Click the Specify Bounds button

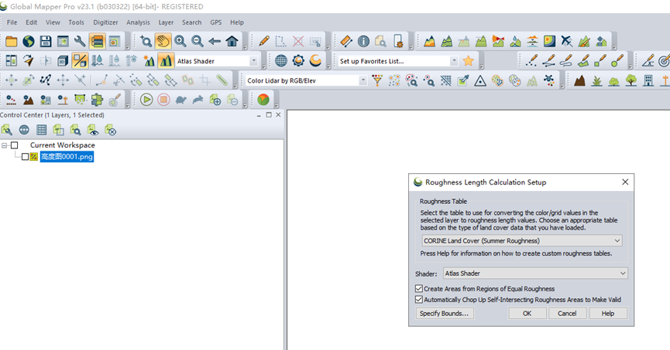point(444,314)
